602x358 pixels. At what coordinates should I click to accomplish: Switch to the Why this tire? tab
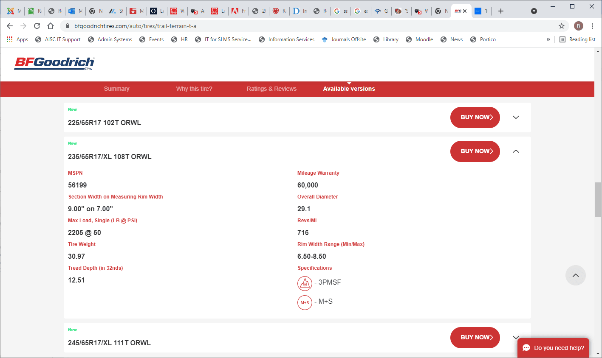click(x=194, y=89)
